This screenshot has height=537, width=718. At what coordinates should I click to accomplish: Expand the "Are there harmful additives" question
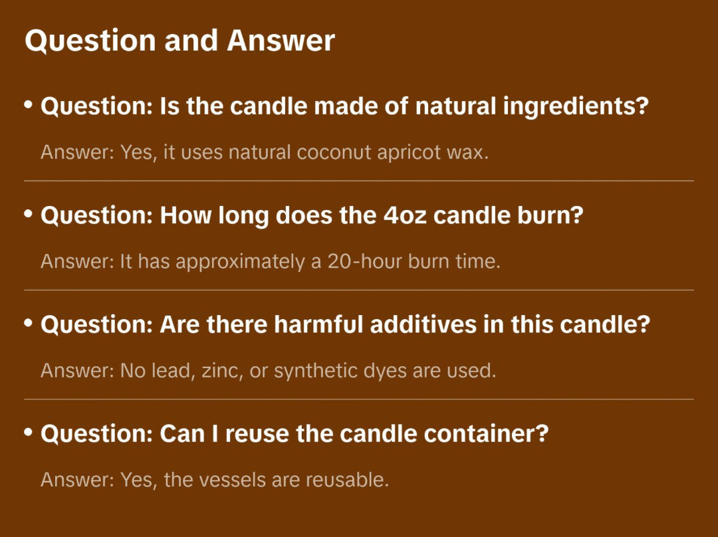click(x=345, y=325)
